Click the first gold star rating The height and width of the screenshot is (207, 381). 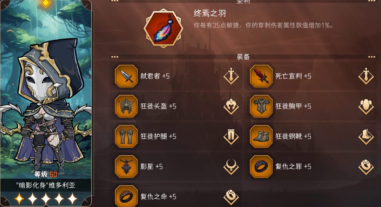coord(19,199)
